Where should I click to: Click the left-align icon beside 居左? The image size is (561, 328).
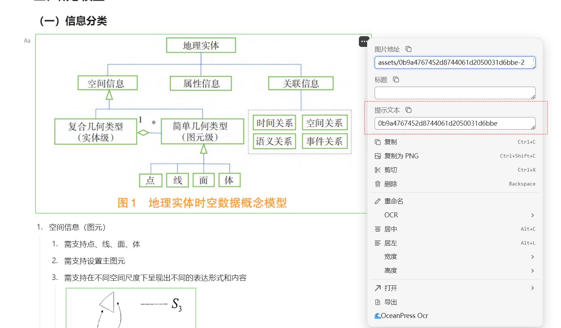tap(377, 243)
